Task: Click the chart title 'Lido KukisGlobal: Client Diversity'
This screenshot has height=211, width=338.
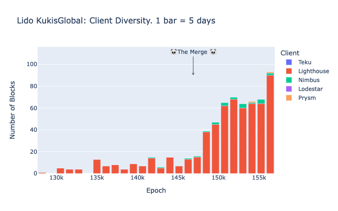Action: 85,21
